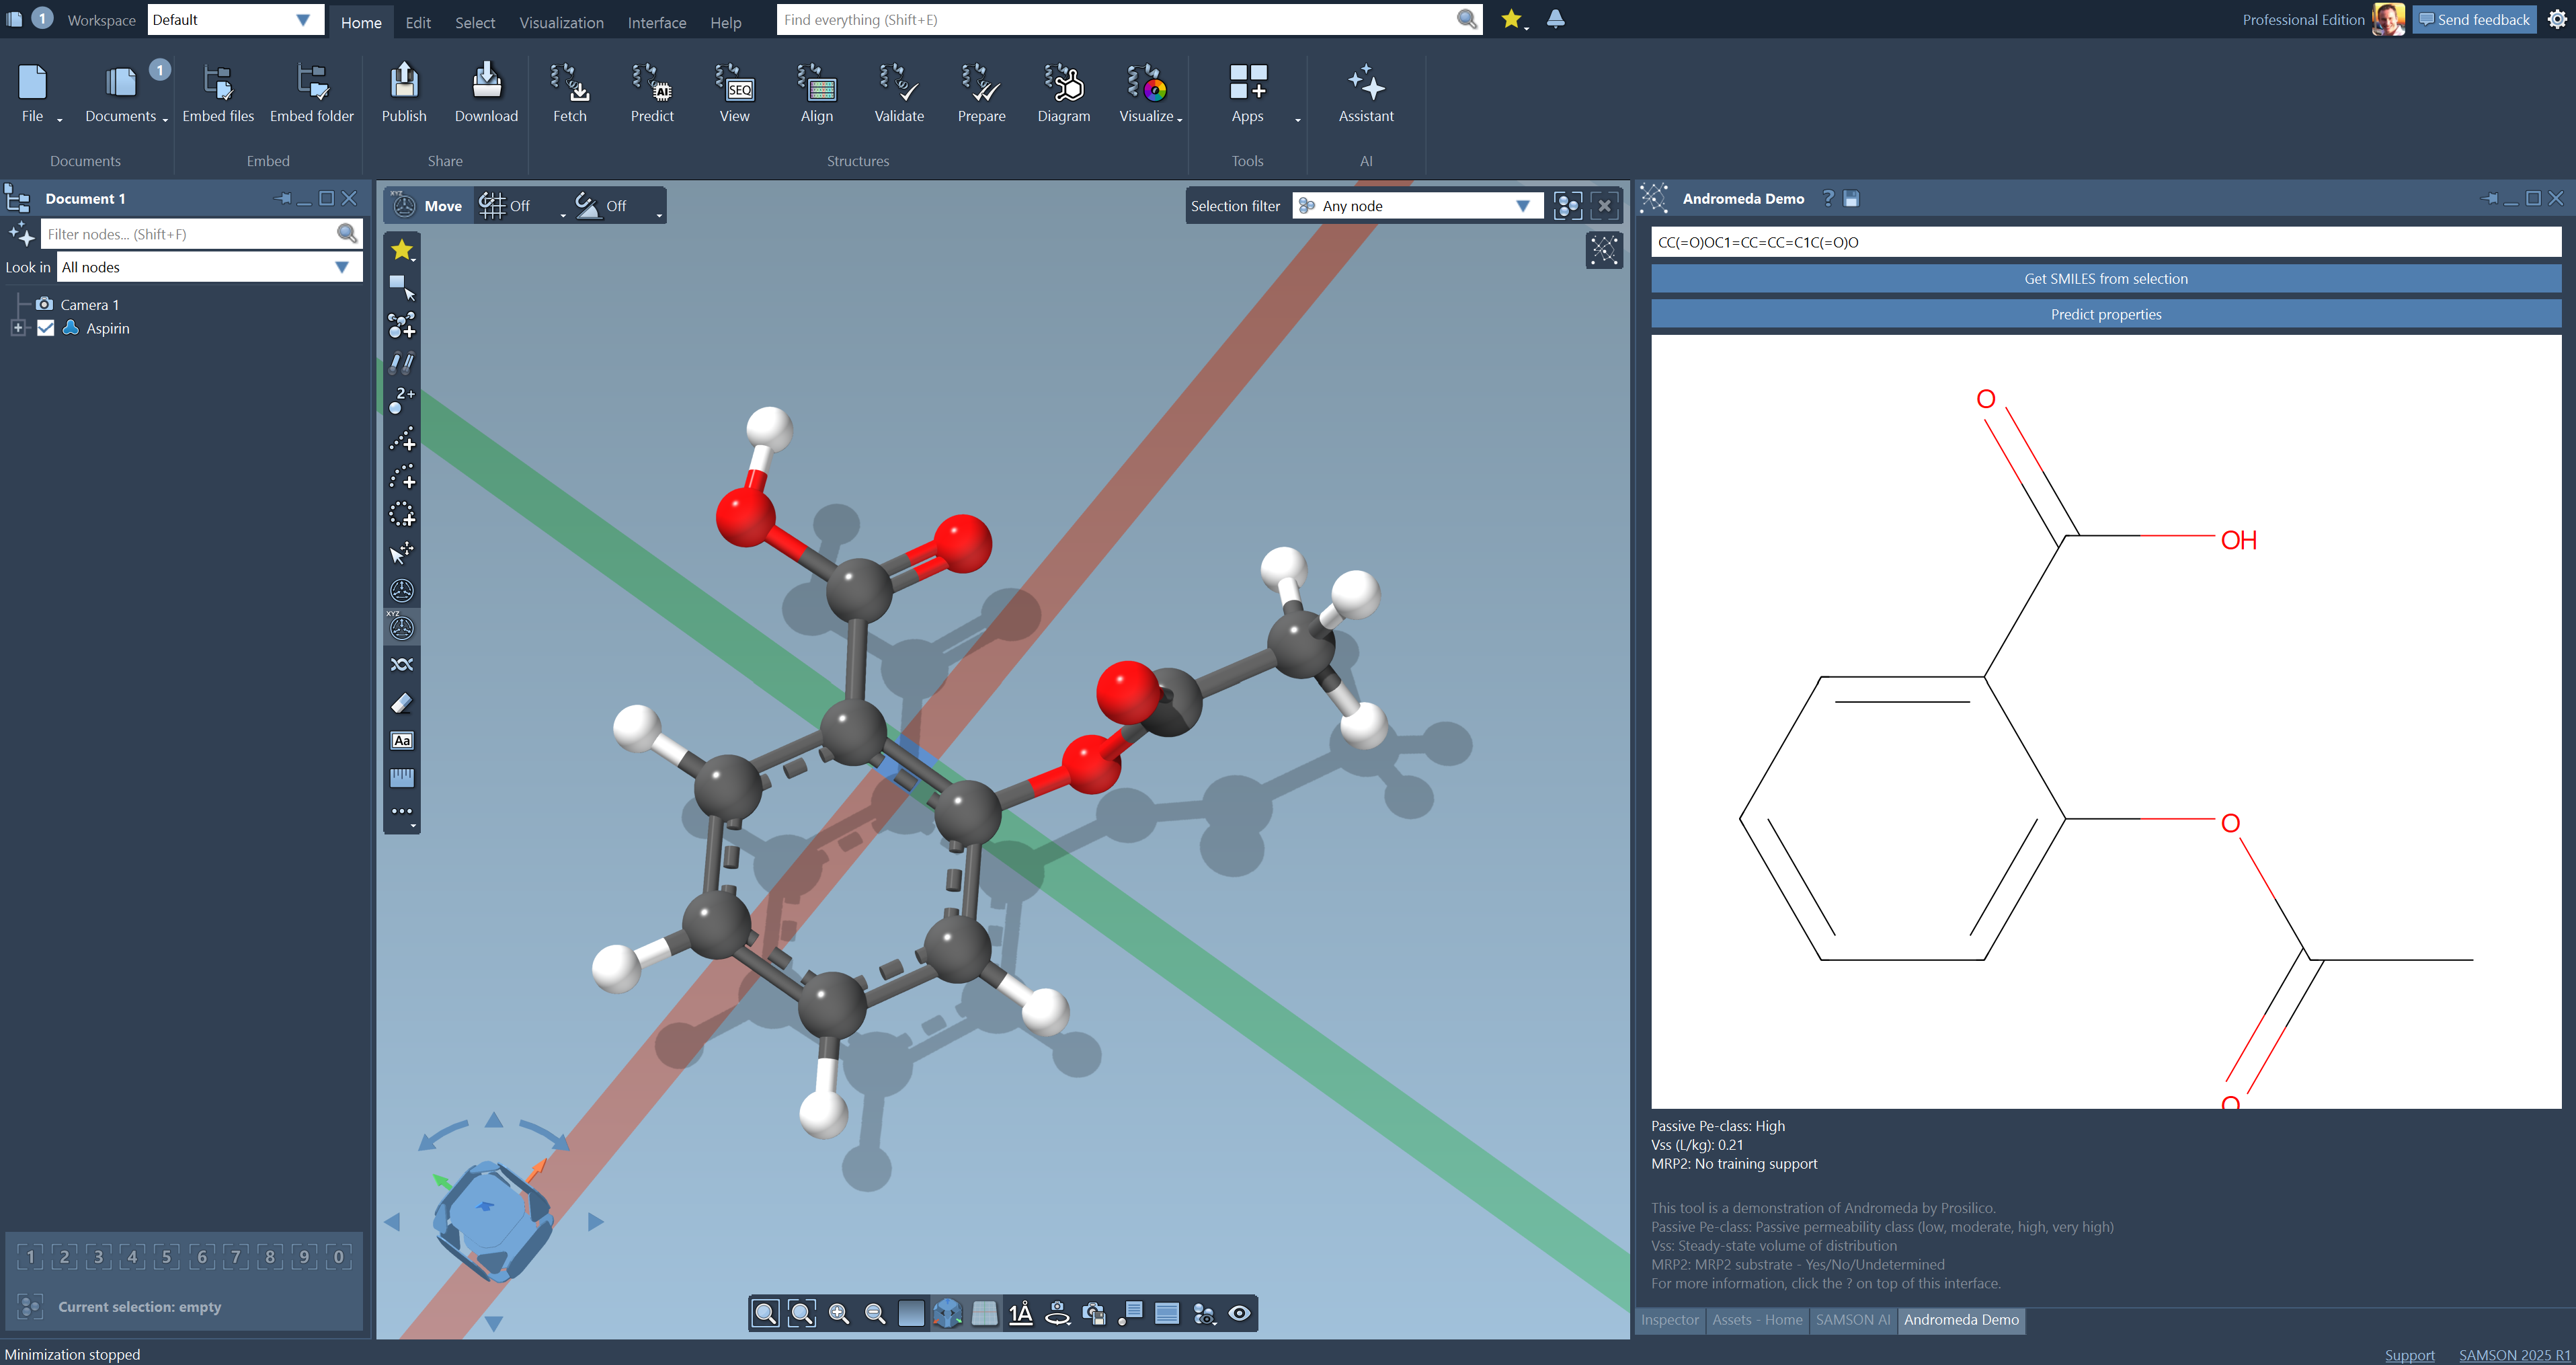Toggle eye visibility icon in bottom toolbar
The image size is (2576, 1365).
(1239, 1313)
